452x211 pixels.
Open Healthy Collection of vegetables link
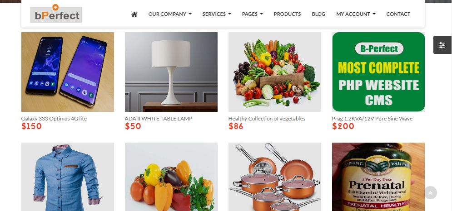coord(267,119)
